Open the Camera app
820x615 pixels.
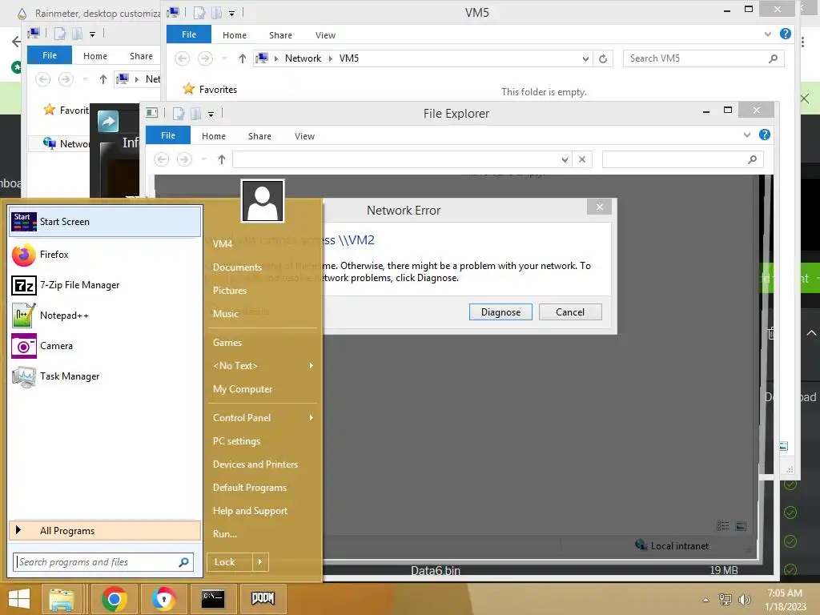click(105, 346)
